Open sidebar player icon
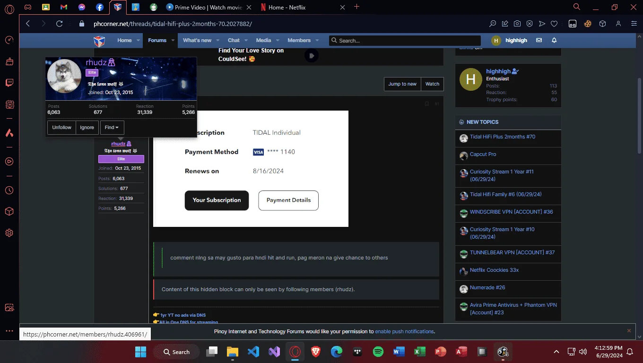 point(9,162)
